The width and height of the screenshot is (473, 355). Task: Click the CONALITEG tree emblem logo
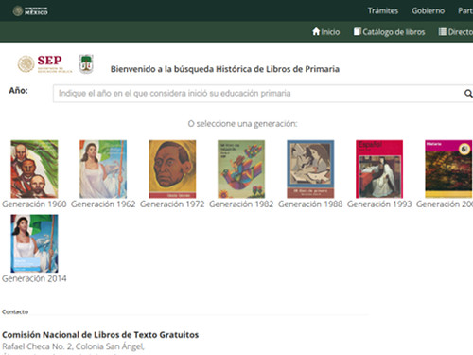tap(86, 63)
